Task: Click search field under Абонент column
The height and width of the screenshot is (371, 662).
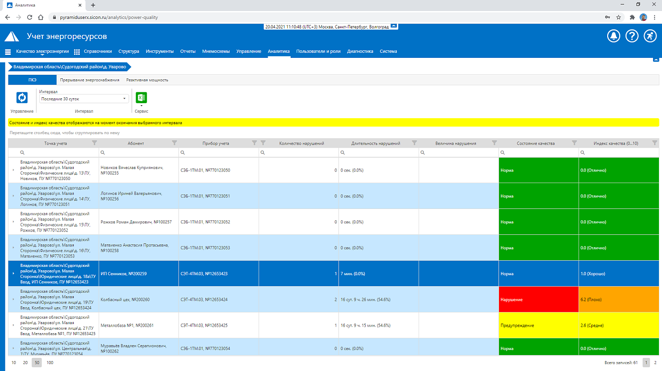Action: pyautogui.click(x=139, y=153)
